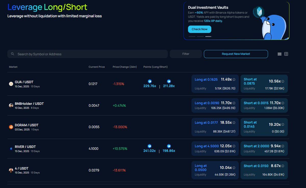
Task: Open Short at 0.0145 DGRAM card
Action: pos(264,127)
